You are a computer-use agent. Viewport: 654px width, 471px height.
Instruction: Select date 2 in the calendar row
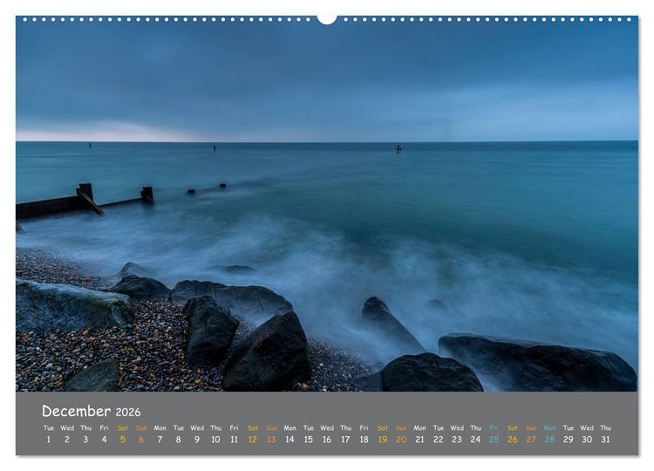[x=67, y=440]
